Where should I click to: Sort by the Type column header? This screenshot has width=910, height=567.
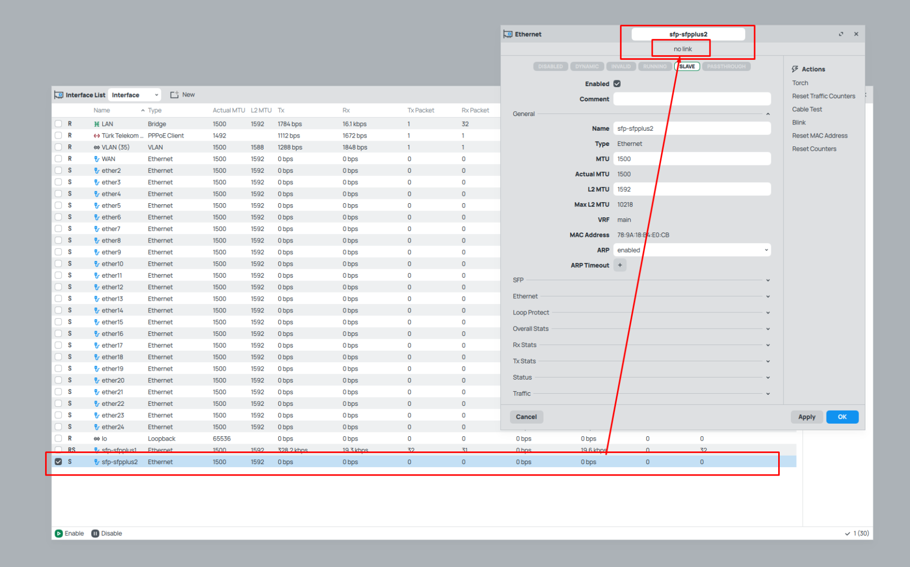[x=154, y=110]
